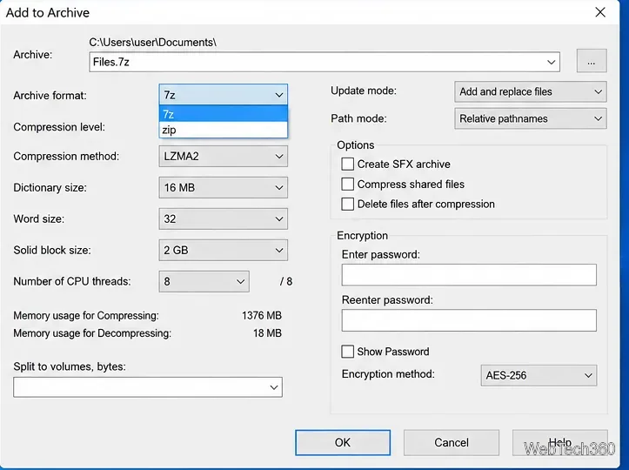Tick the Create SFX archive checkbox
This screenshot has height=470, width=629.
tap(347, 164)
